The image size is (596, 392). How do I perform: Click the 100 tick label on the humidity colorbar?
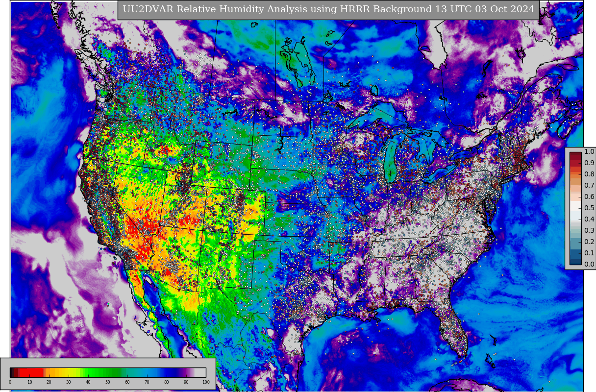pos(206,382)
